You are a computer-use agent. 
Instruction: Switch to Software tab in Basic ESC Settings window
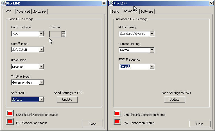click(39, 12)
